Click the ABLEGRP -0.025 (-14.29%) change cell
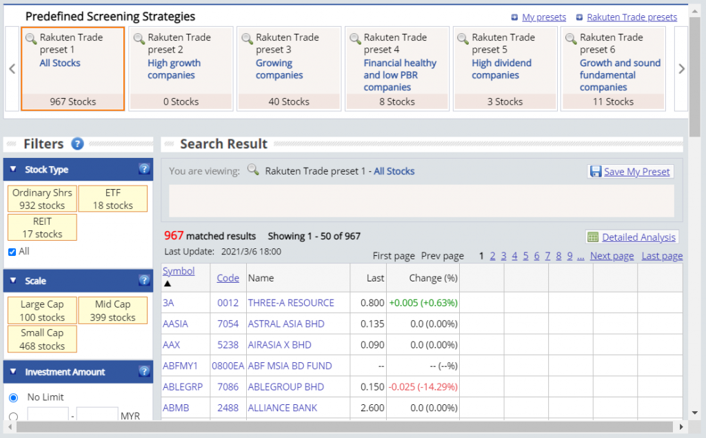 tap(423, 387)
